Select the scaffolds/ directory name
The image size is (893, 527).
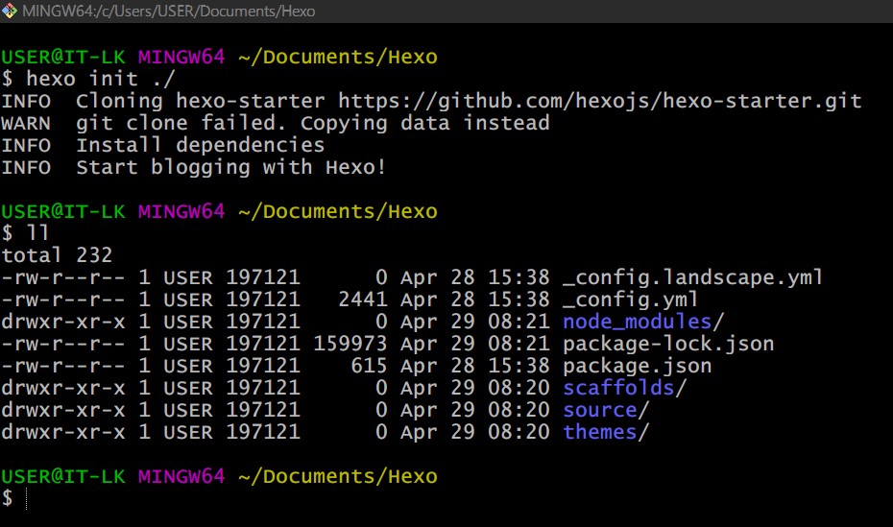point(624,388)
